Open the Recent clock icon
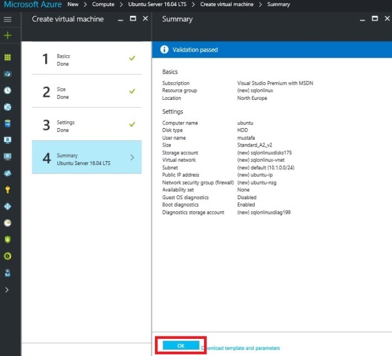The image size is (392, 356). 7,90
